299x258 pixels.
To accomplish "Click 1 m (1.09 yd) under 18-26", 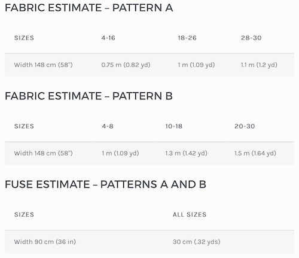I will [x=196, y=65].
